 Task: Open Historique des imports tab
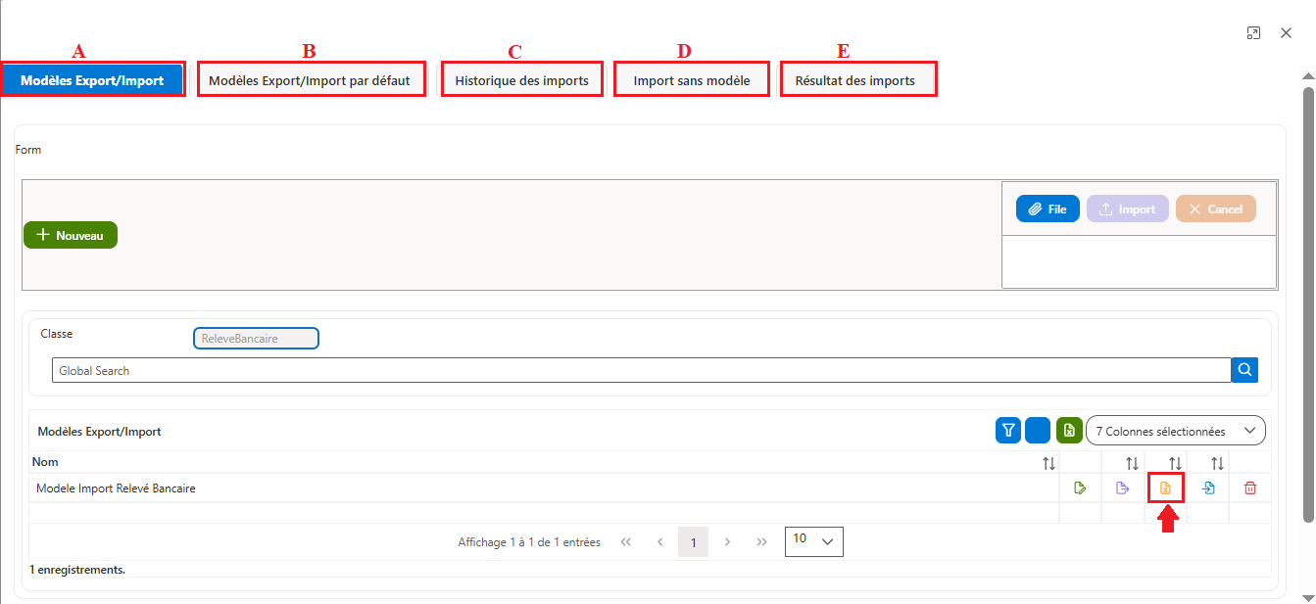522,80
